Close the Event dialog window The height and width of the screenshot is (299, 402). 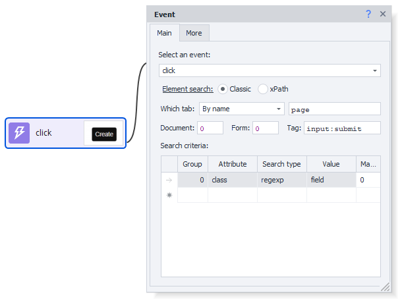pos(383,14)
